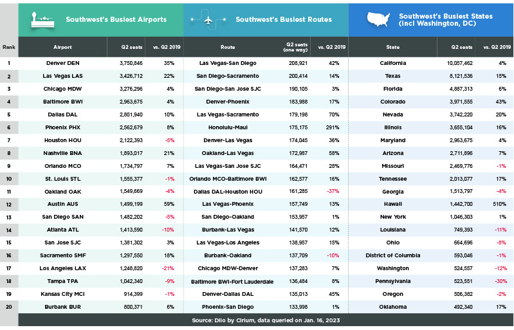
Task: Select the "Southwest's Busiest States" heading
Action: click(446, 20)
